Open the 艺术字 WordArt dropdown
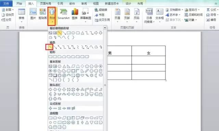Viewport: 219px width, 131px height. [173, 15]
